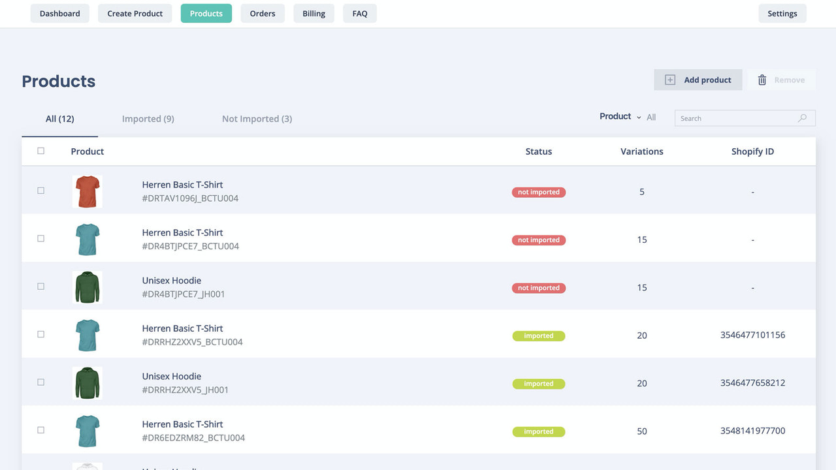Click the plus icon on Add product button
Image resolution: width=836 pixels, height=470 pixels.
(x=670, y=80)
